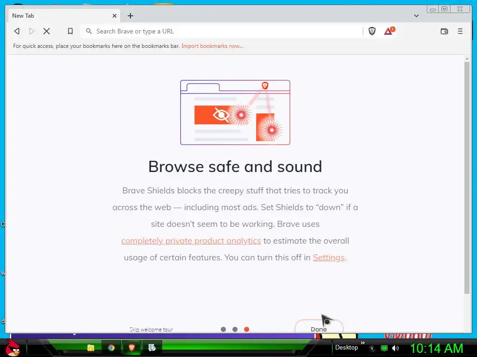Stop loading the page with the X button

click(47, 31)
